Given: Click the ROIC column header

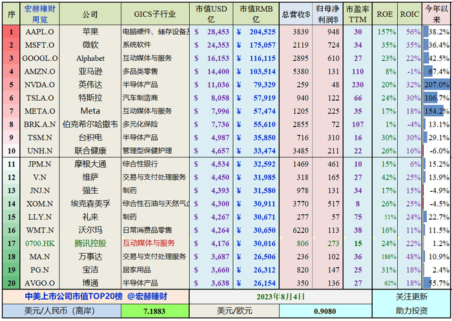Looking at the screenshot, I should click(x=409, y=14).
